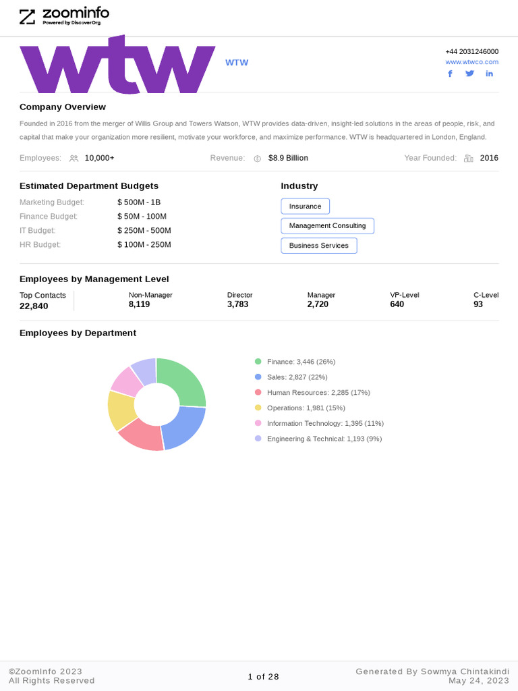
Task: Click the page indicator 1 of 28
Action: tap(264, 676)
